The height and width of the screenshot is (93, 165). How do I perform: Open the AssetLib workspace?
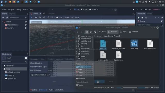[x=94, y=10]
